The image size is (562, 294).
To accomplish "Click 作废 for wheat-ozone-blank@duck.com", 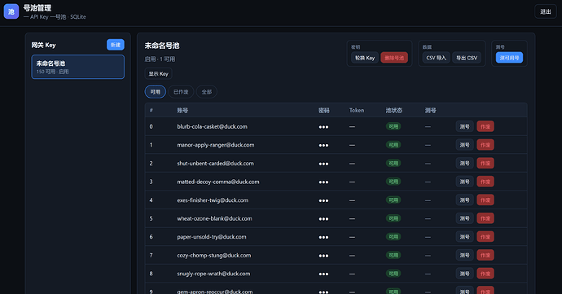I will 485,218.
